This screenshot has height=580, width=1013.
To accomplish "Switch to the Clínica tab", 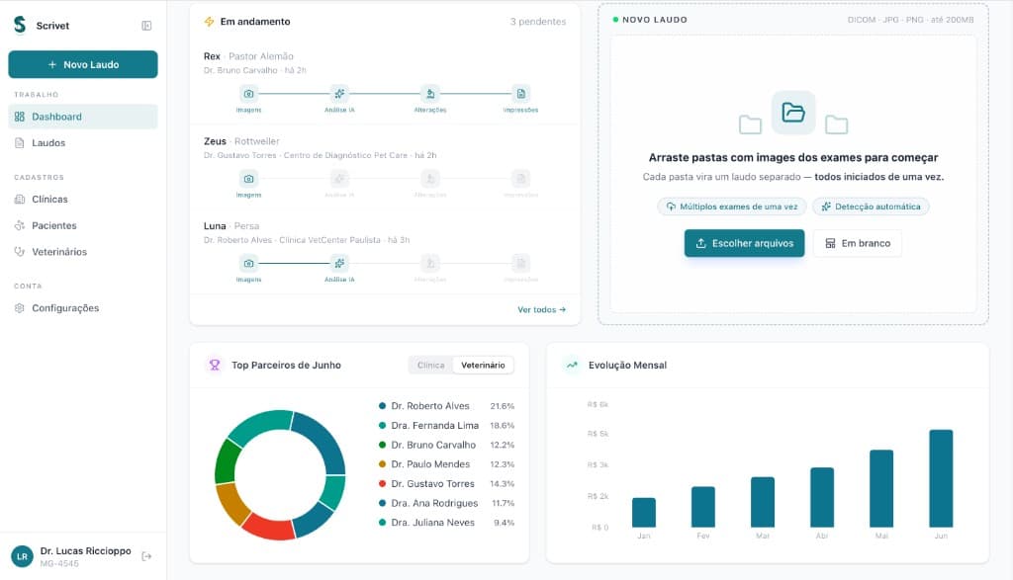I will pos(431,366).
